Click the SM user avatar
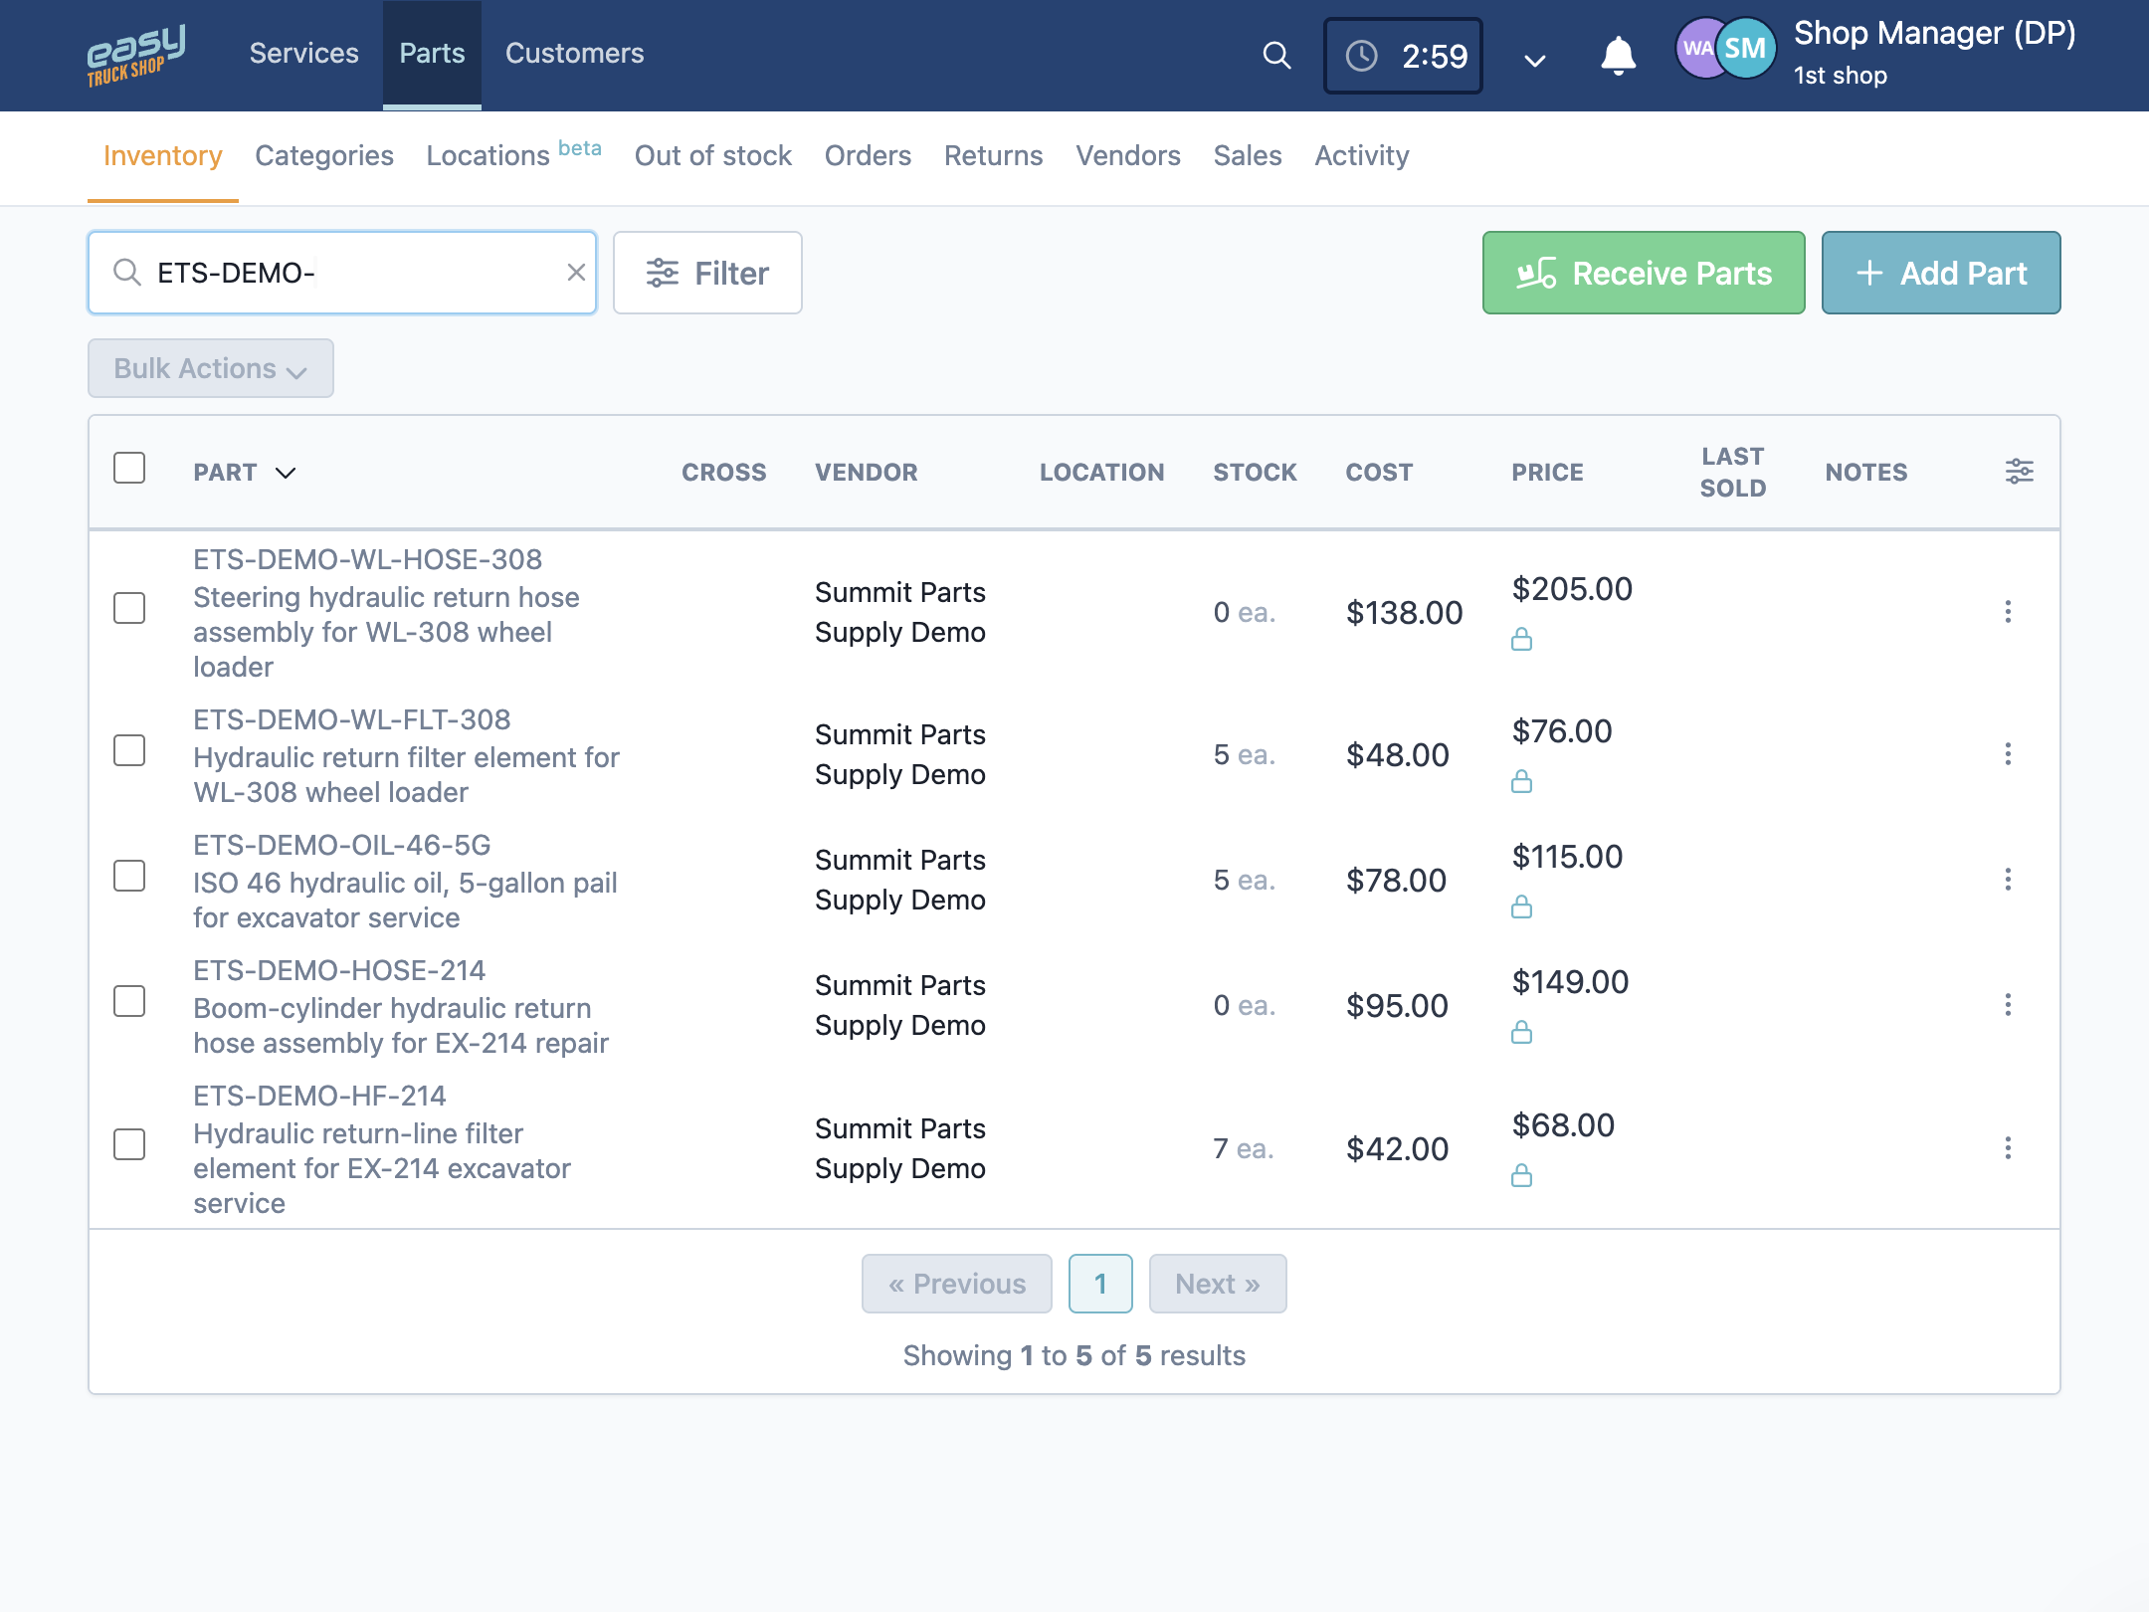The width and height of the screenshot is (2149, 1612). (x=1746, y=49)
